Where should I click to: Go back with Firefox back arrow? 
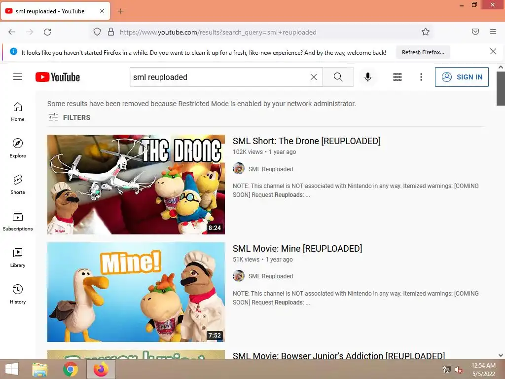[12, 32]
